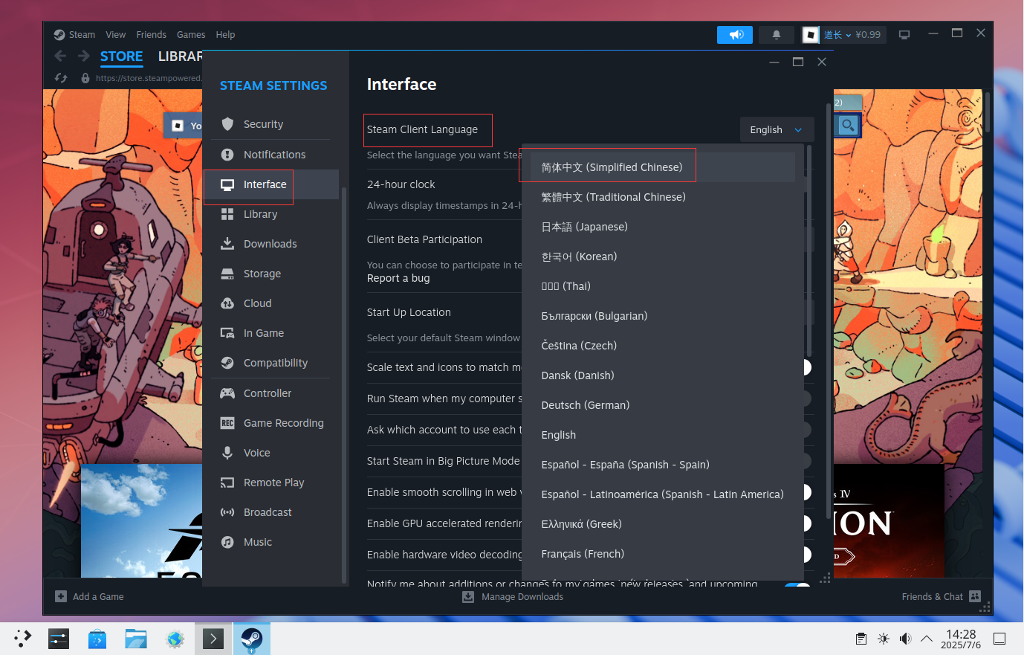Click the Add a Game plus icon
1024x655 pixels.
tap(61, 596)
